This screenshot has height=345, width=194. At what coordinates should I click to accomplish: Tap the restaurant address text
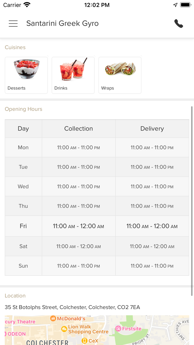72,307
